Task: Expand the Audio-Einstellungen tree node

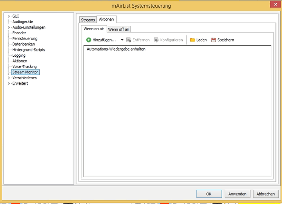Action: coord(9,27)
